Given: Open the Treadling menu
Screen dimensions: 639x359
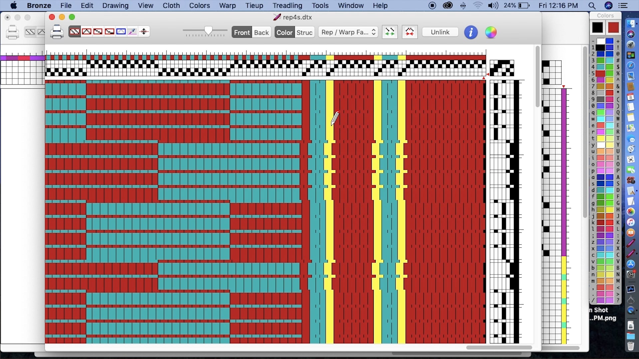Looking at the screenshot, I should [x=287, y=6].
